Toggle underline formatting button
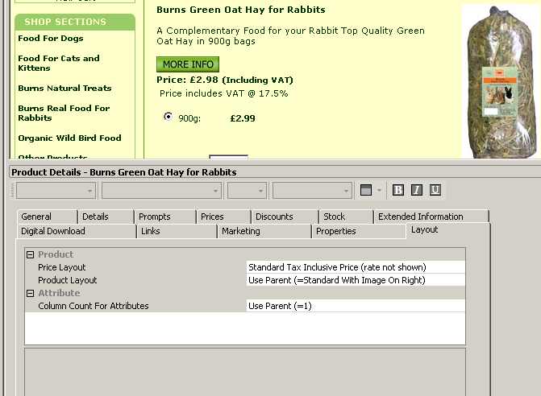This screenshot has height=396, width=541. coord(435,190)
